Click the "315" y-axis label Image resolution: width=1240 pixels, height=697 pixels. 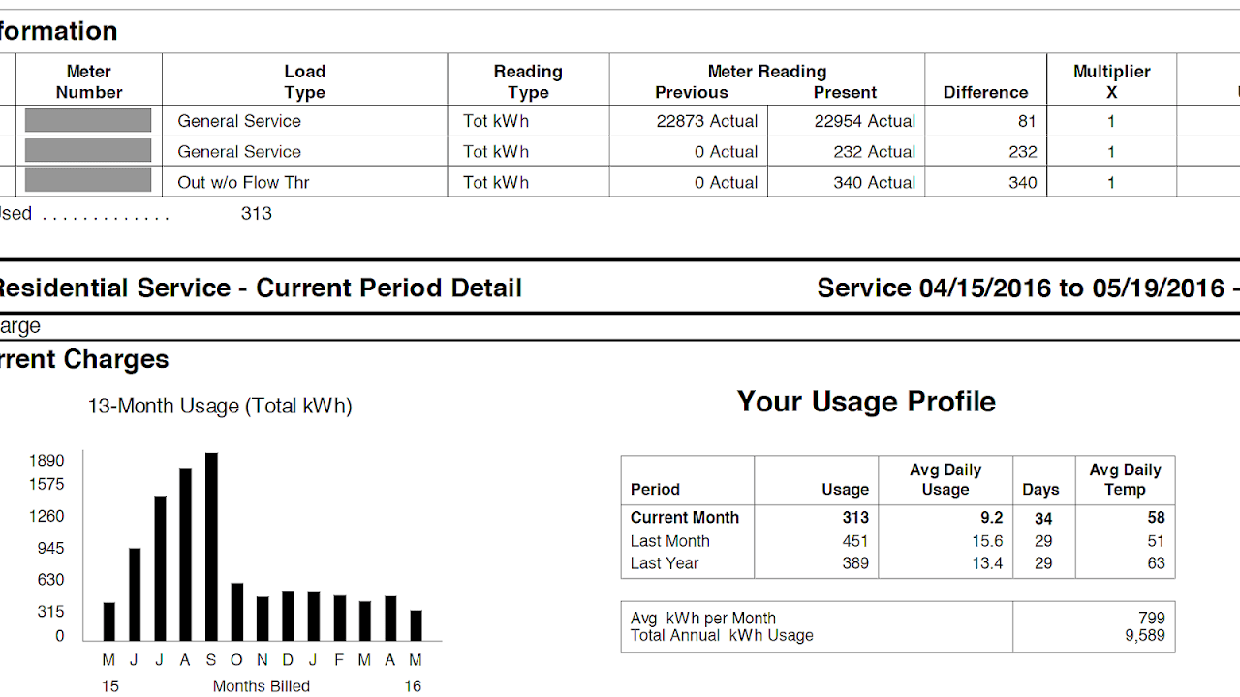pyautogui.click(x=50, y=612)
